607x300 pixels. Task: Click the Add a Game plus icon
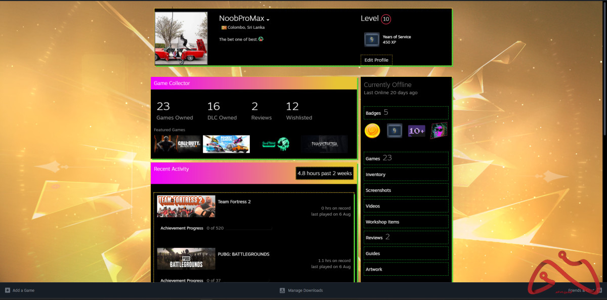tap(7, 290)
